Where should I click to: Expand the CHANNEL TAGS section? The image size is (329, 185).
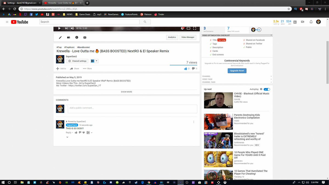(x=237, y=82)
